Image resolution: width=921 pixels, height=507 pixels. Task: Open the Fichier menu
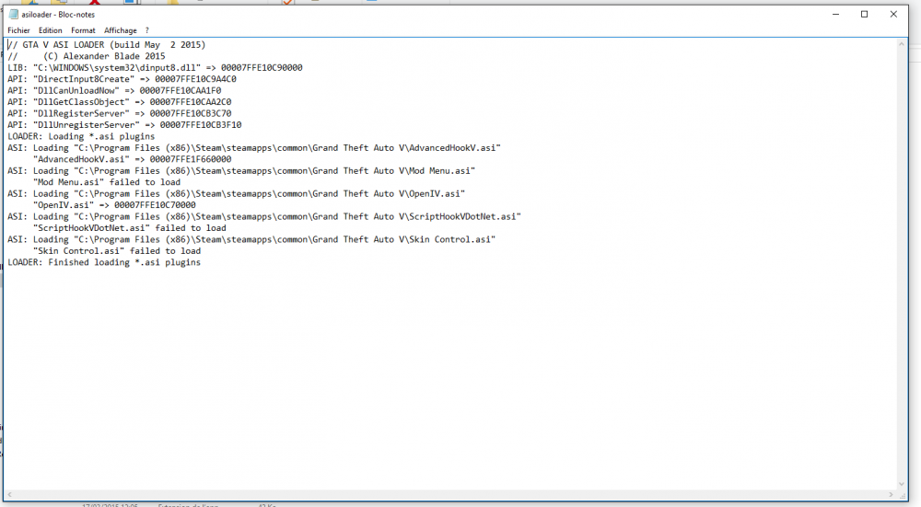point(18,30)
